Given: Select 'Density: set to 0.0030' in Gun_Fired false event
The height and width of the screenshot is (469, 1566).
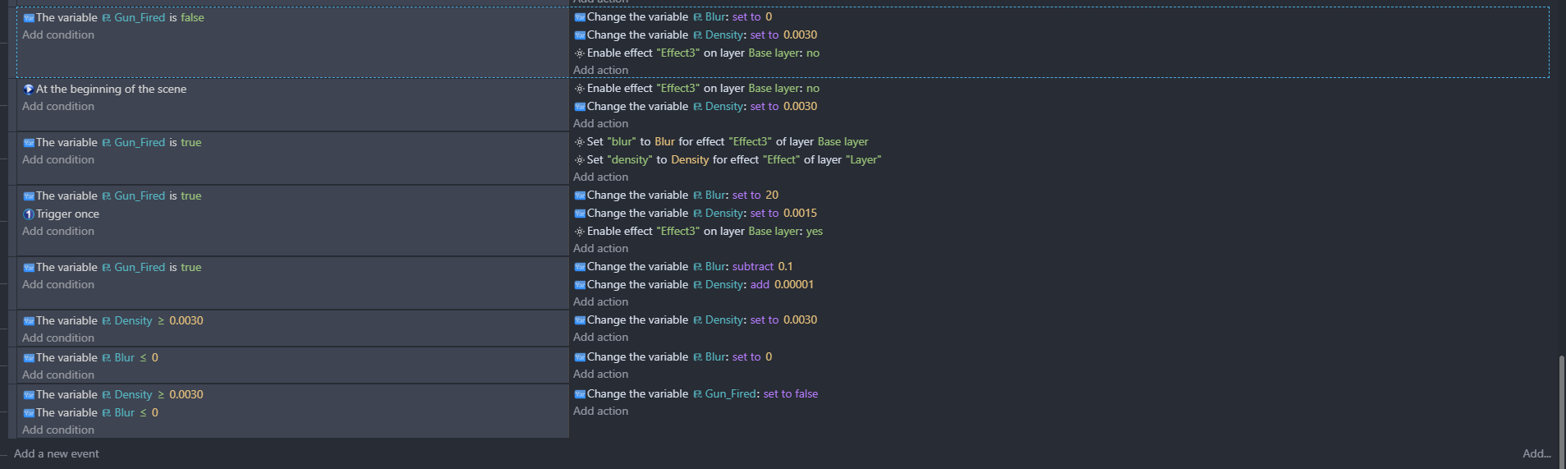Looking at the screenshot, I should 695,35.
